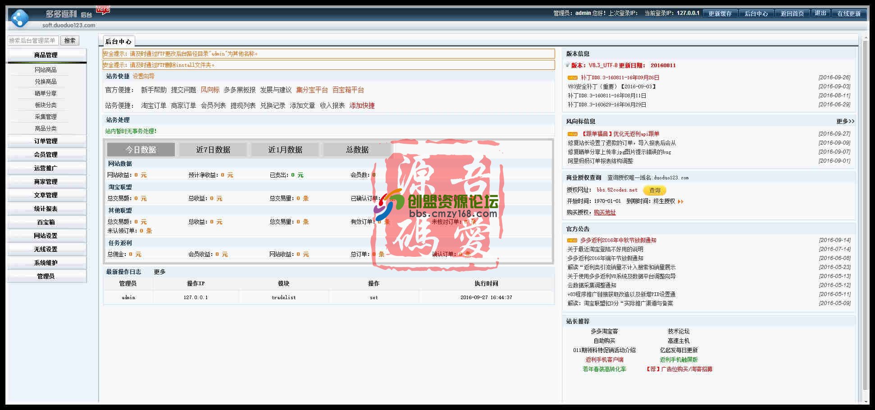Open 【跟单福音】优化无返利api跟单 news item
This screenshot has height=410, width=875.
[x=620, y=134]
